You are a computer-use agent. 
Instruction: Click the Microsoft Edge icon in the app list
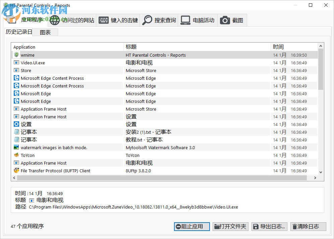16,94
